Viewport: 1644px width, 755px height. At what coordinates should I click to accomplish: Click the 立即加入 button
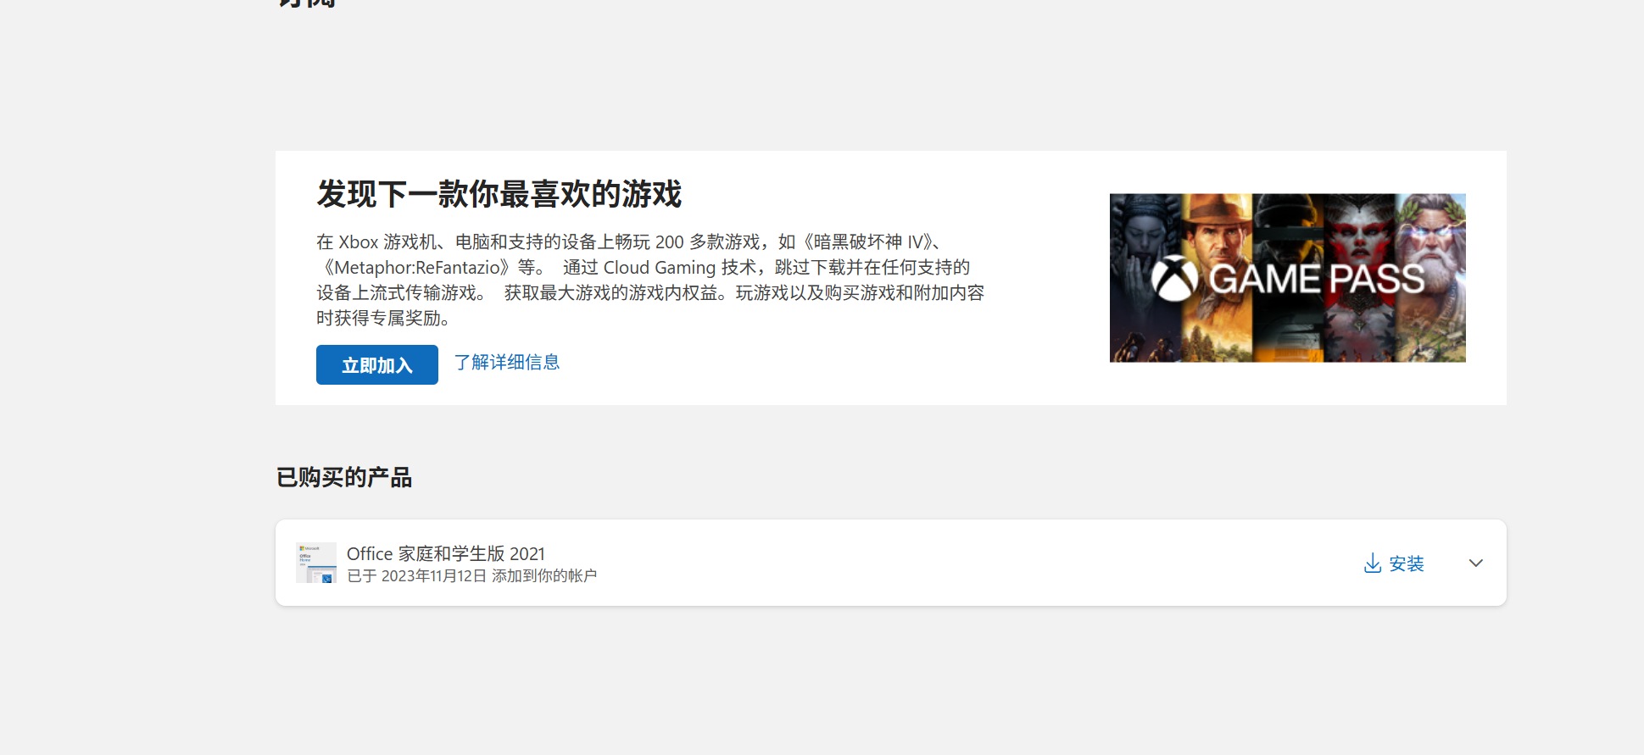pos(377,364)
